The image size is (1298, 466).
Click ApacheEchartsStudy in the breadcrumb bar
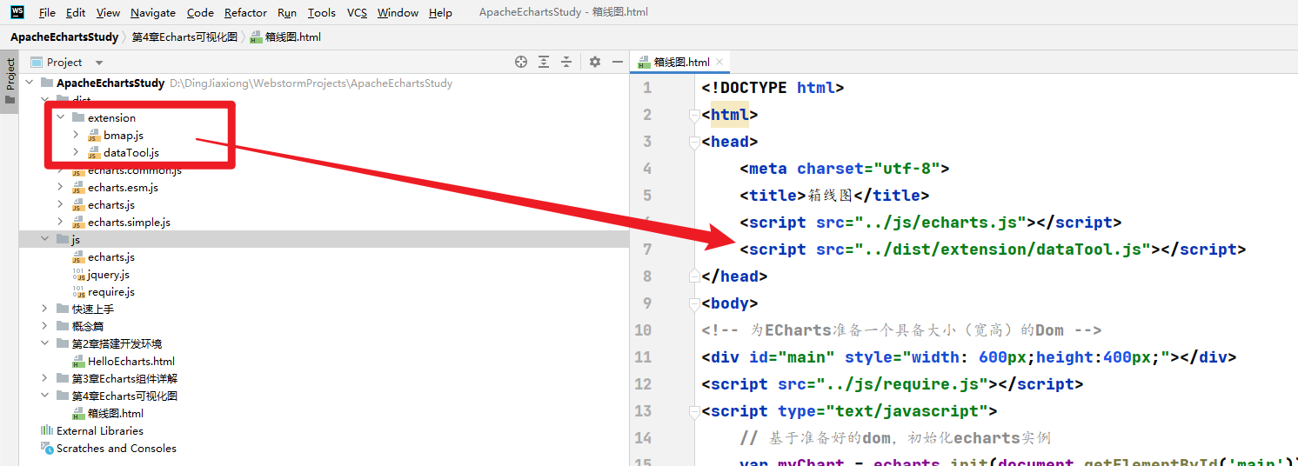coord(64,37)
